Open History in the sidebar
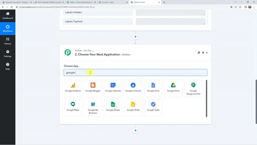The image size is (257, 145). coord(8,41)
